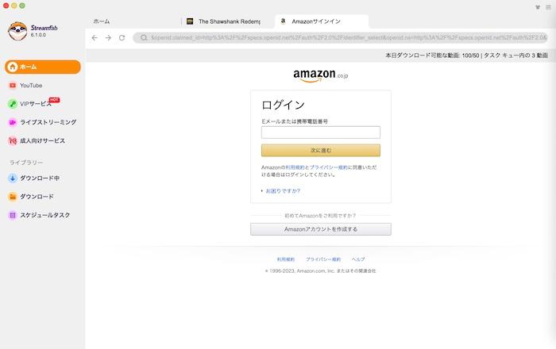Focus the Eメールまたは携帯電話番号 field

coord(321,132)
